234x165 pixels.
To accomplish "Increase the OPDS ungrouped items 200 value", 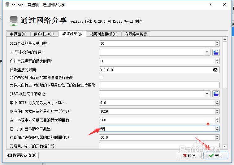I will pyautogui.click(x=217, y=119).
